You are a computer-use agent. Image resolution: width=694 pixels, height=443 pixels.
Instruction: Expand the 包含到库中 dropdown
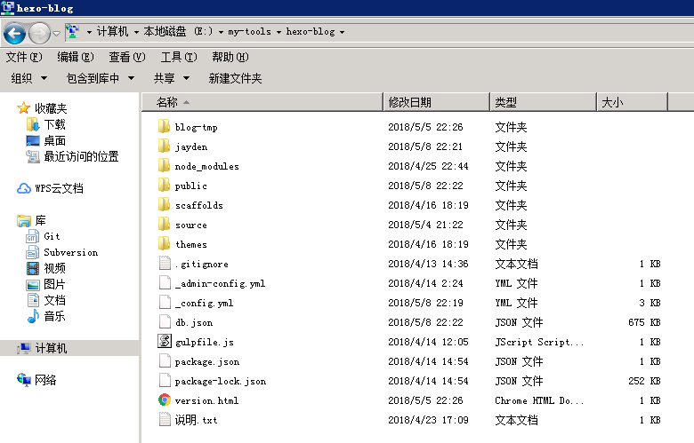click(100, 78)
